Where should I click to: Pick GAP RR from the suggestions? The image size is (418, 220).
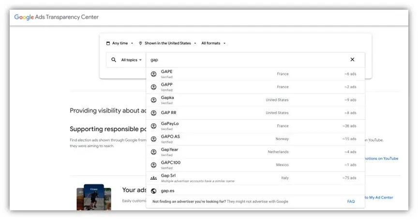(x=255, y=113)
